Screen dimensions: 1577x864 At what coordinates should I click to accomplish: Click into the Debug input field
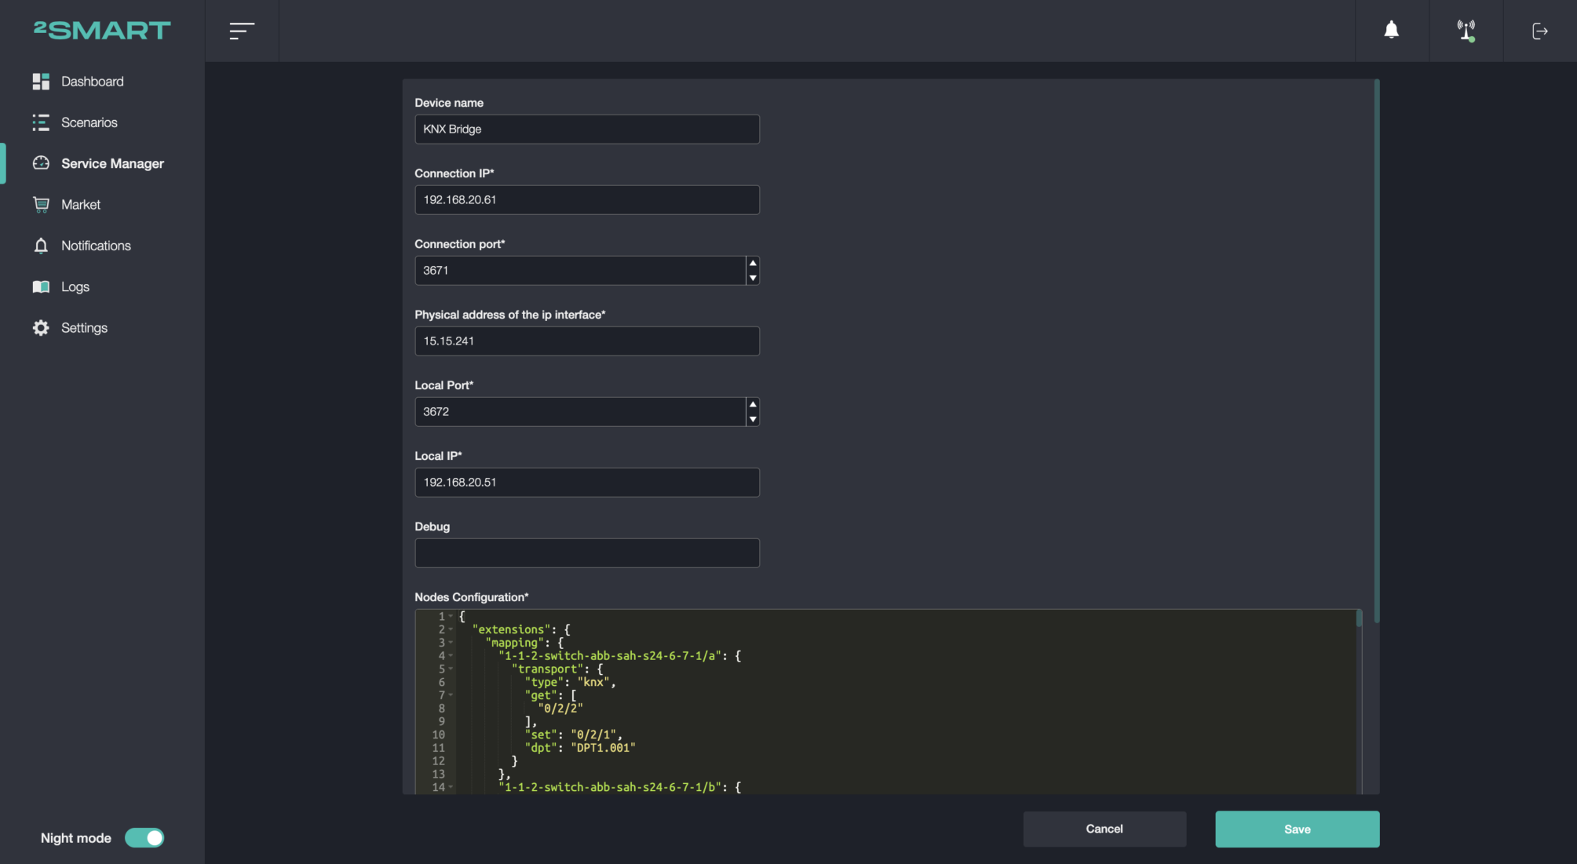[586, 552]
